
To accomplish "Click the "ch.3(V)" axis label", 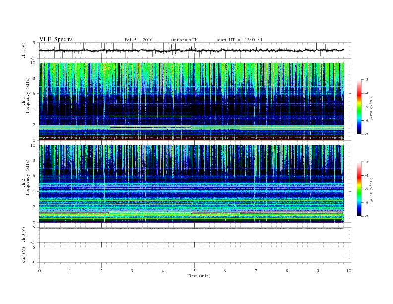I will point(24,235).
